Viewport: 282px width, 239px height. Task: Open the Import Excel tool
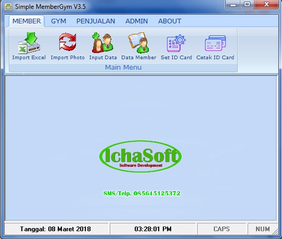click(29, 46)
